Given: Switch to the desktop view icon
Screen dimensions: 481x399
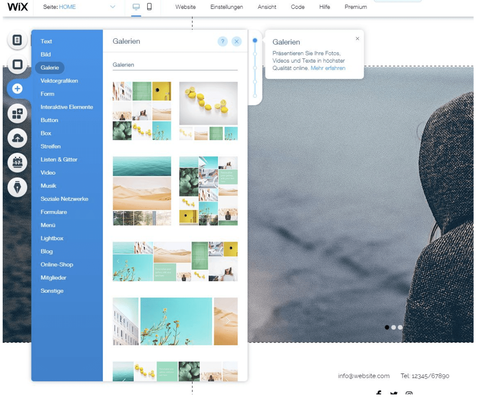Looking at the screenshot, I should pos(136,7).
